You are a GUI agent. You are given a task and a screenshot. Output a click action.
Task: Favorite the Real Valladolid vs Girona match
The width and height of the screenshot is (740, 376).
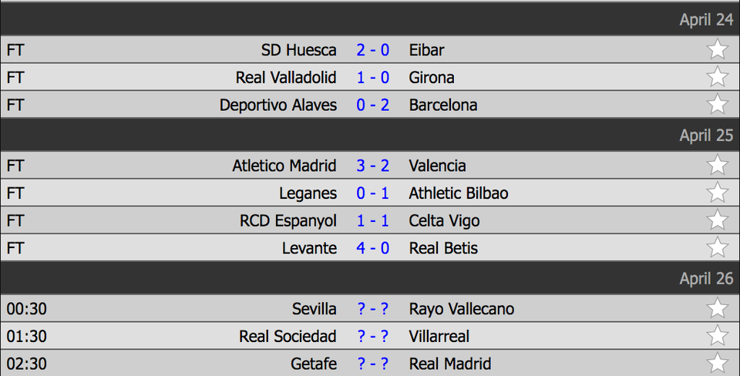pyautogui.click(x=717, y=77)
